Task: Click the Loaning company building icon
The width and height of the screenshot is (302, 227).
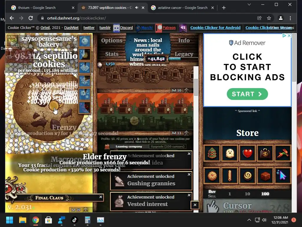Action: click(107, 147)
